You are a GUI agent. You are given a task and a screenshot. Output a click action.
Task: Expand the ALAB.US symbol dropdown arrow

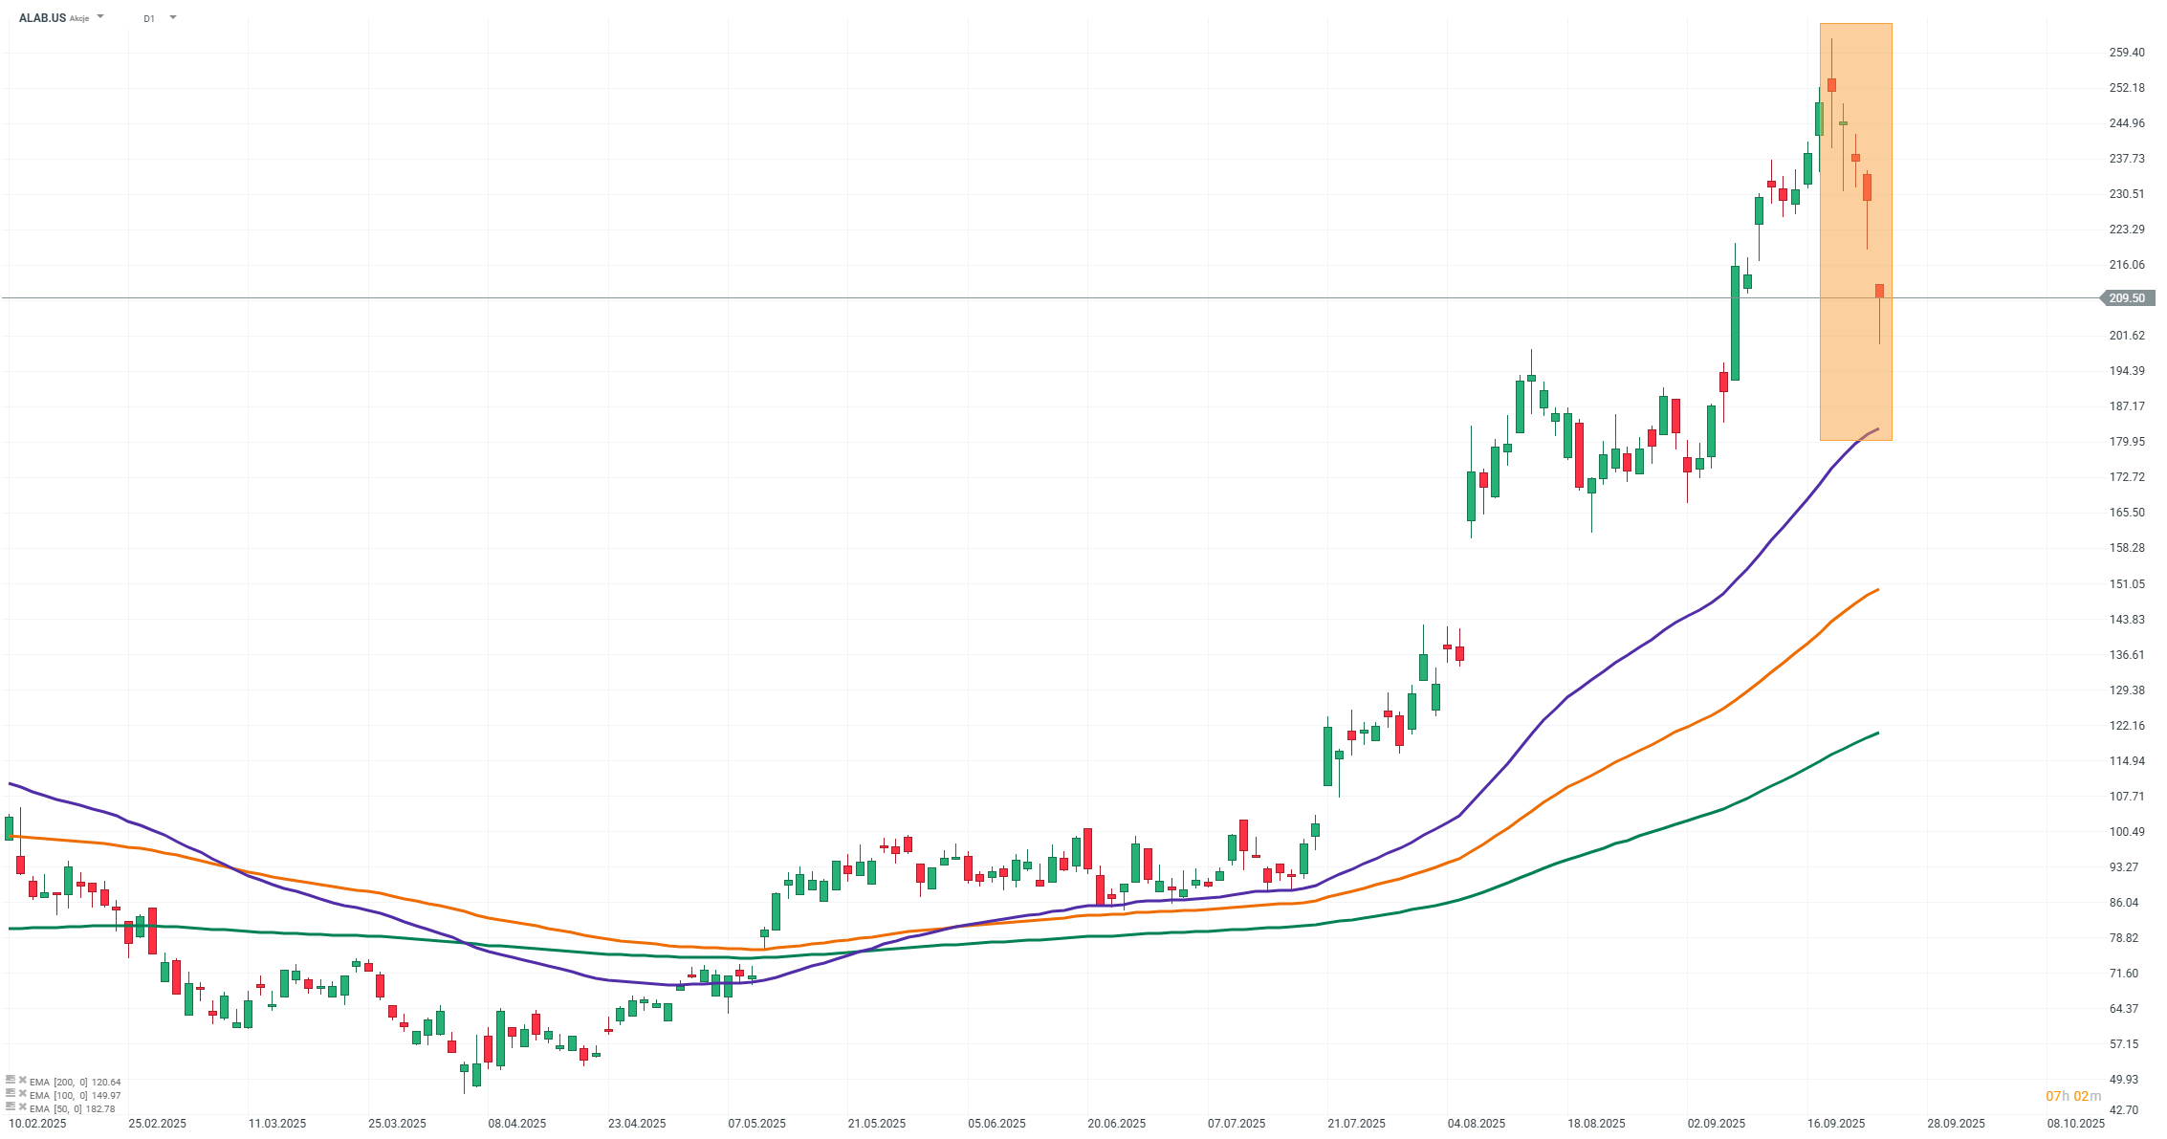coord(100,17)
